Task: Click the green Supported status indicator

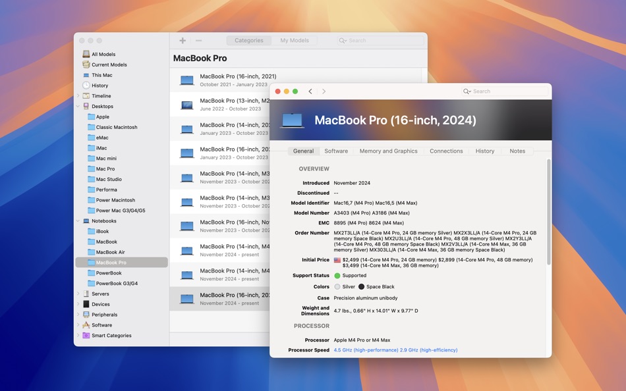Action: pos(337,276)
